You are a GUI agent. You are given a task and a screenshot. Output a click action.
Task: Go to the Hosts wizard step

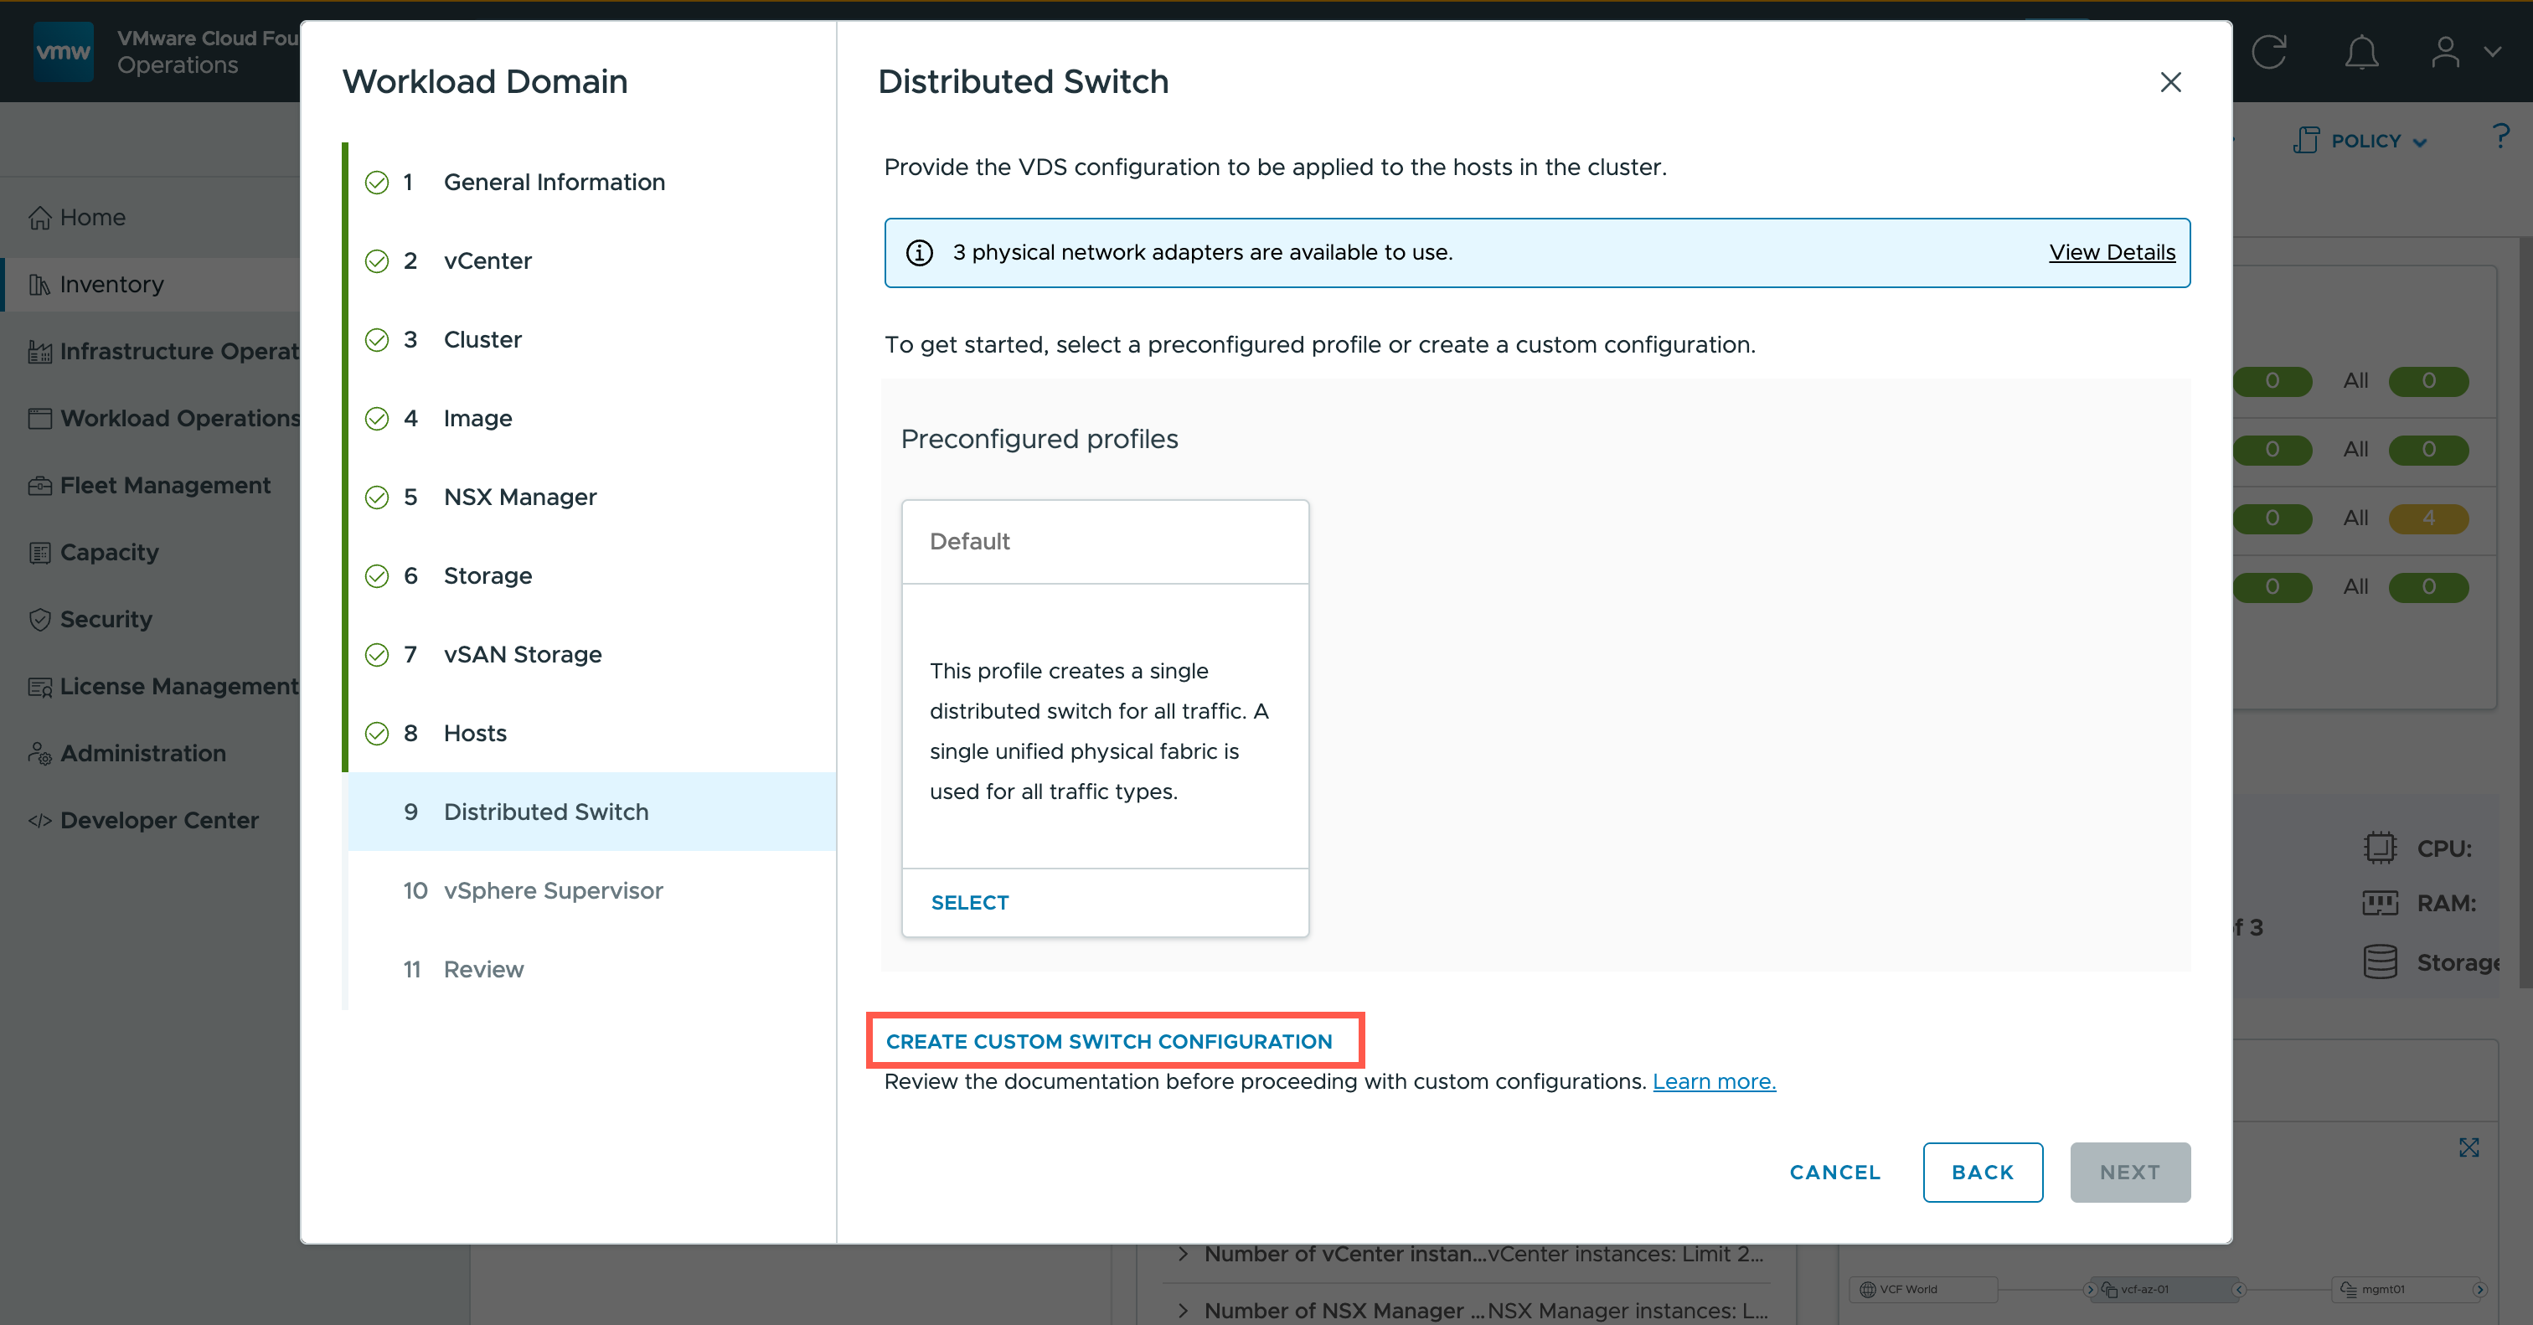[475, 733]
